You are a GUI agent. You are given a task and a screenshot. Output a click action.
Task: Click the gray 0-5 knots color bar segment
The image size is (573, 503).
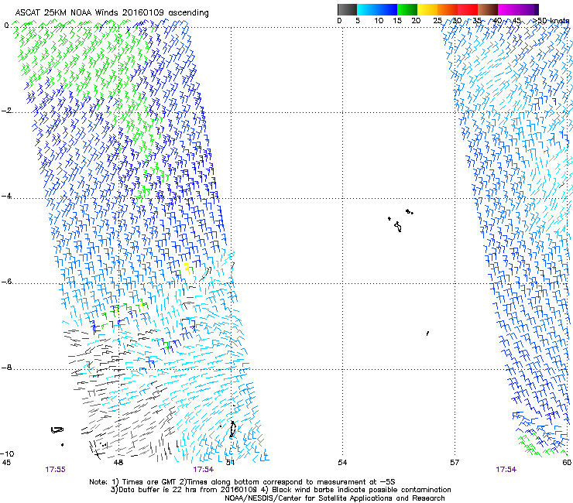coord(347,9)
